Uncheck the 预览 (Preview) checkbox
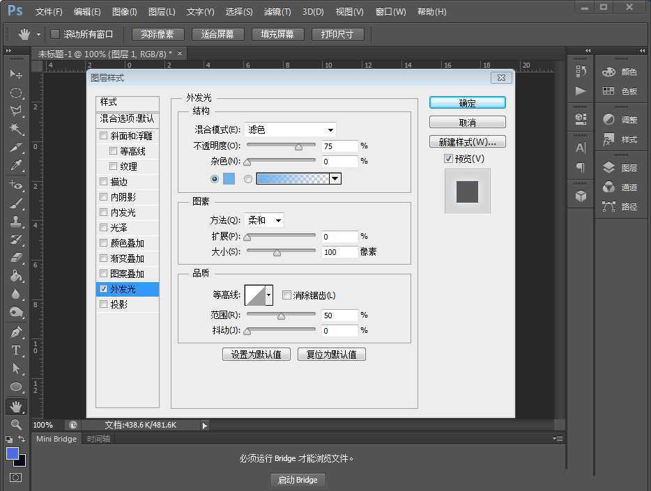The image size is (651, 491). point(447,158)
